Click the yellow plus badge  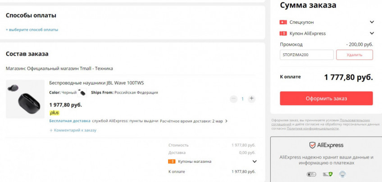[x=55, y=113]
